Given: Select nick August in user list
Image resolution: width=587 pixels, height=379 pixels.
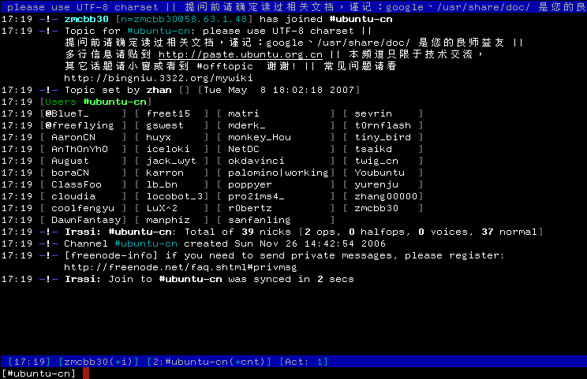Looking at the screenshot, I should click(70, 161).
